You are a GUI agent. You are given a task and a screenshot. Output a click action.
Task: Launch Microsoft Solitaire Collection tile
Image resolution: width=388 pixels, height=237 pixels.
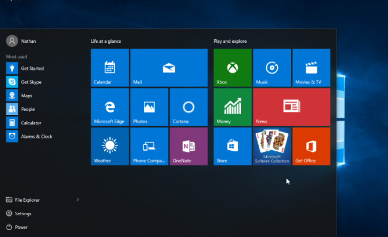tap(272, 146)
